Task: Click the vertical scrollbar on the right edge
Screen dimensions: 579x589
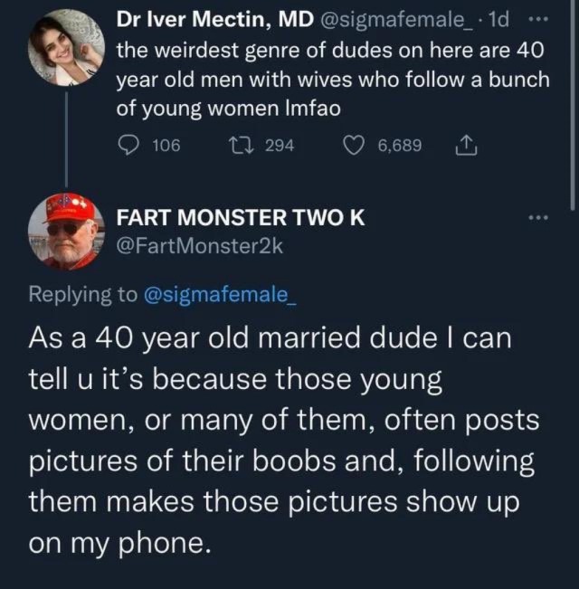Action: [573, 90]
